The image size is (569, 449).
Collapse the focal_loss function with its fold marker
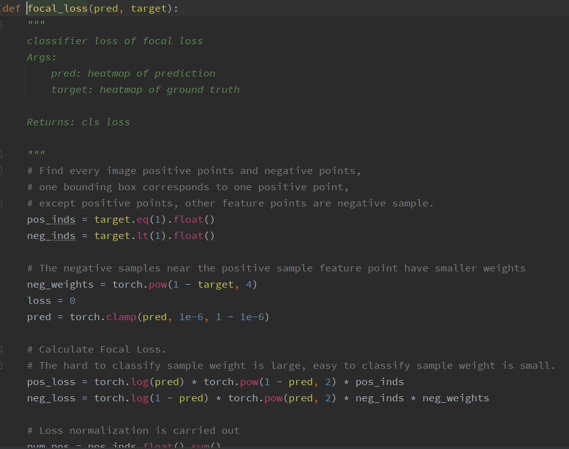coord(1,8)
